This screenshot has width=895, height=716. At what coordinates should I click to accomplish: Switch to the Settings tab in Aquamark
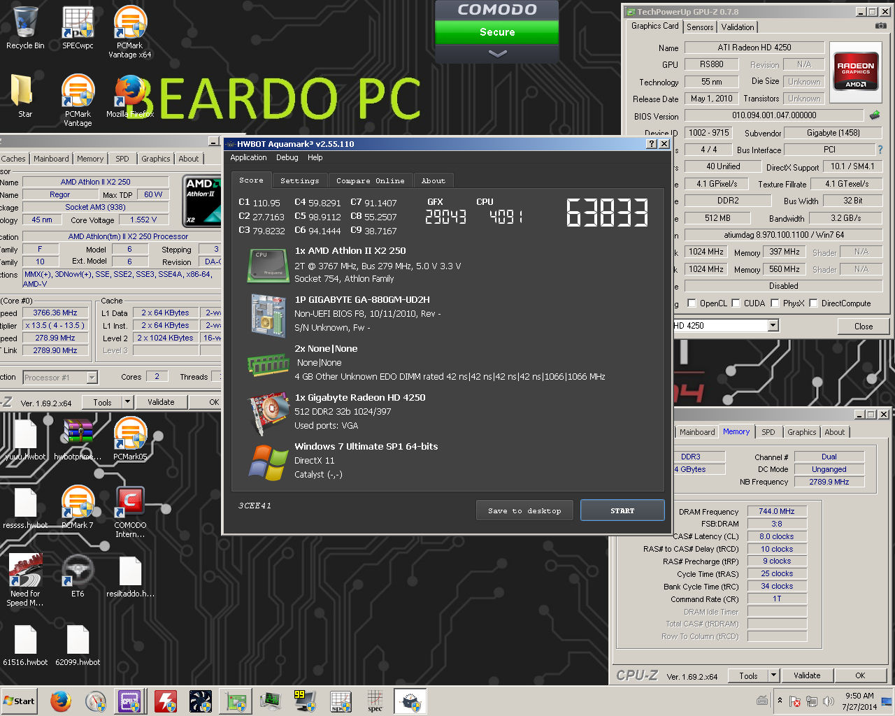pyautogui.click(x=299, y=180)
